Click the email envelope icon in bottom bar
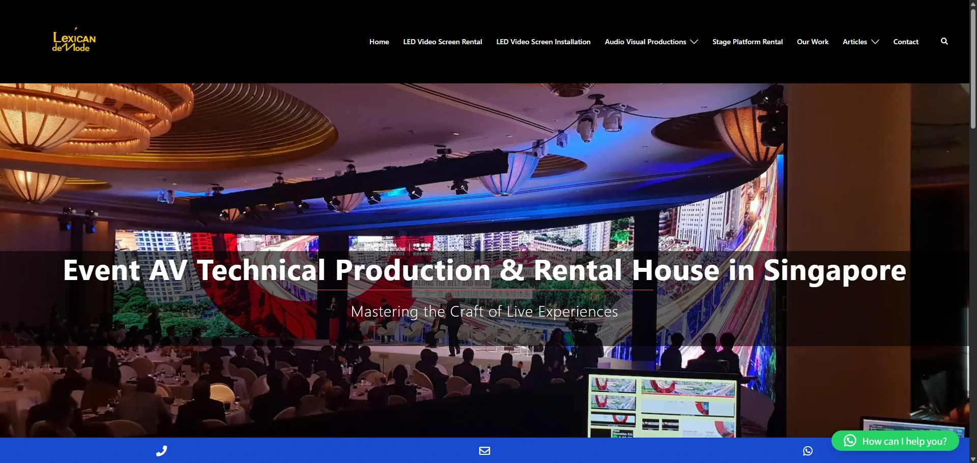Viewport: 977px width, 463px height. tap(484, 451)
